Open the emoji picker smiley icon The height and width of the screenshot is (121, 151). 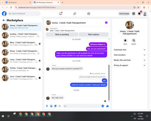[103, 106]
